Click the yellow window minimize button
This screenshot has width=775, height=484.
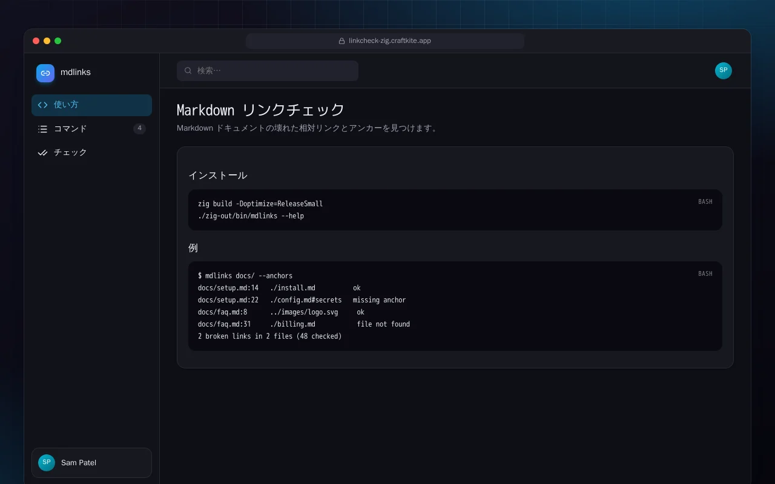point(47,41)
